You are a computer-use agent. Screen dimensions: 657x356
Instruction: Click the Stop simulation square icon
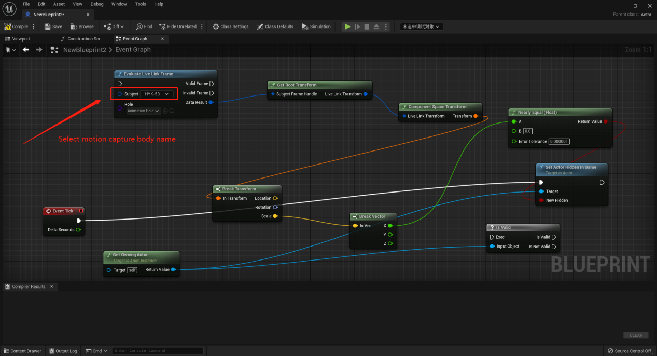tap(367, 26)
